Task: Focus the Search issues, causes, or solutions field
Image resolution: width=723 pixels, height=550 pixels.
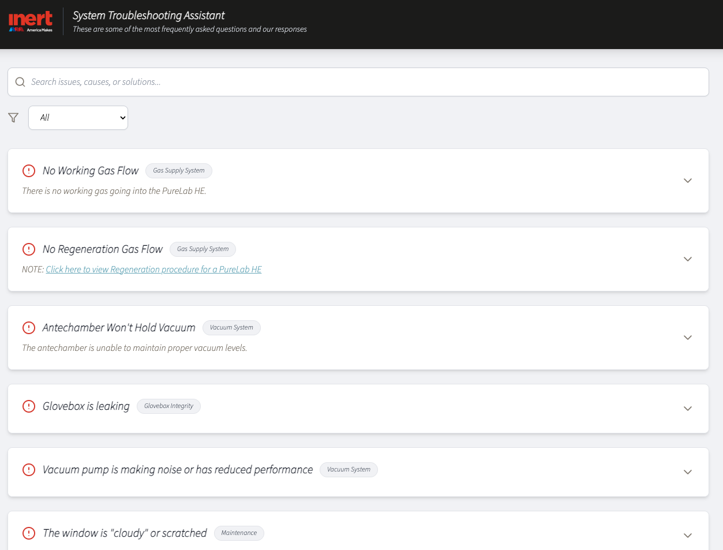Action: [x=358, y=82]
